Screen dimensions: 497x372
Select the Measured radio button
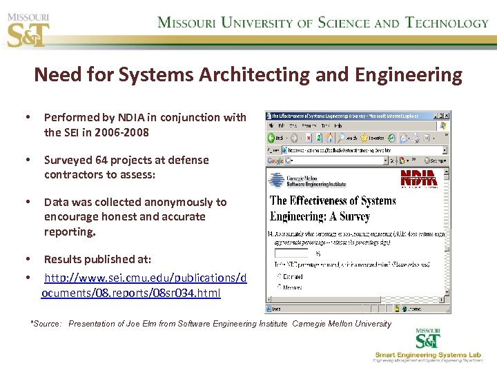(280, 287)
